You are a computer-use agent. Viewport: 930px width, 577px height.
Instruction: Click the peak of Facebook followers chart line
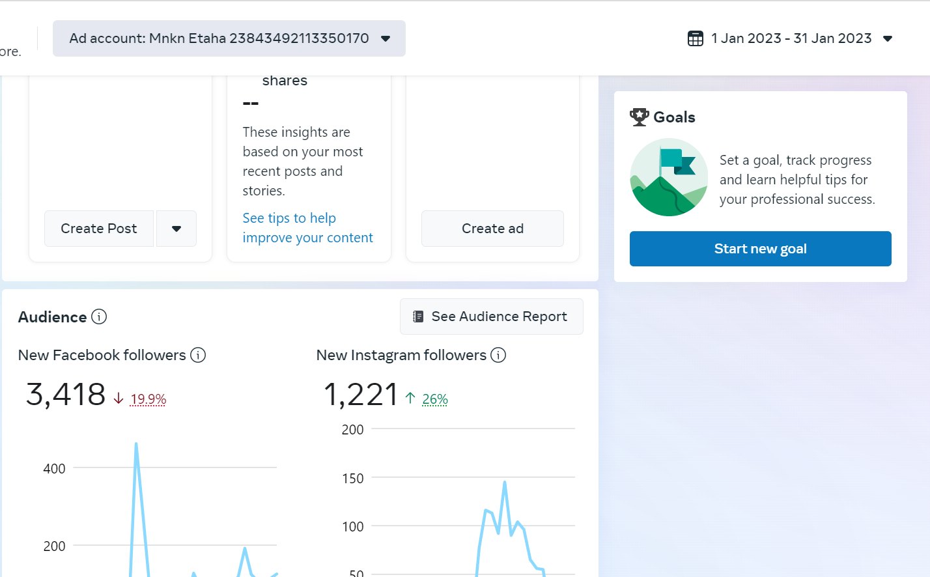(x=136, y=444)
